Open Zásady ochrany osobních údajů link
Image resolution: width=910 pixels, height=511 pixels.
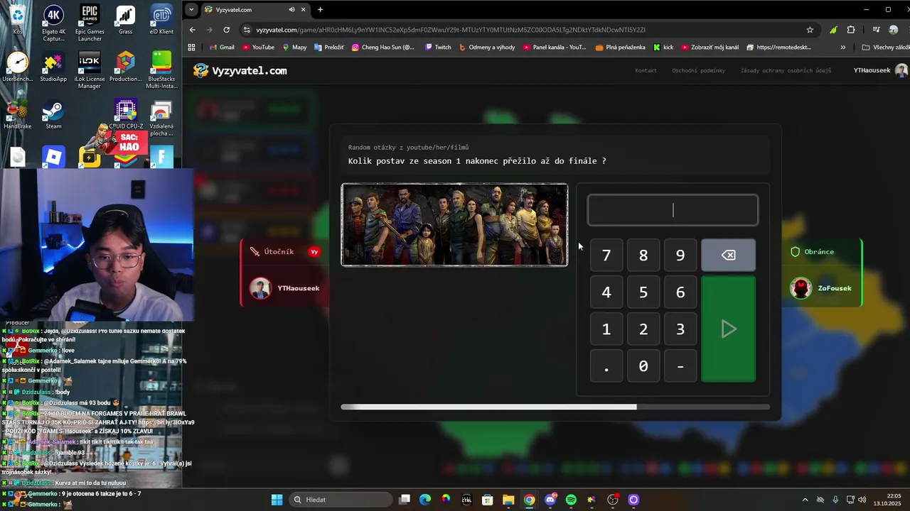(786, 71)
